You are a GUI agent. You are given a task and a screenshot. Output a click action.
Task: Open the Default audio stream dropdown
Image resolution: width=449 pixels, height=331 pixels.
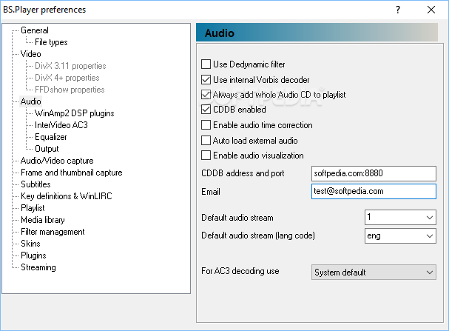(x=400, y=217)
